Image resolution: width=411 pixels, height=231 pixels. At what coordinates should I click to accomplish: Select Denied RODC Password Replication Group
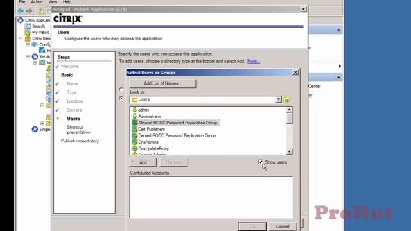[x=177, y=135]
